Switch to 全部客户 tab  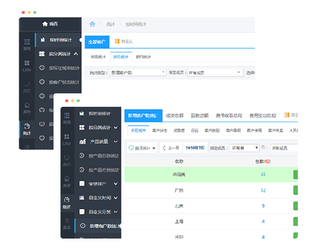point(97,42)
